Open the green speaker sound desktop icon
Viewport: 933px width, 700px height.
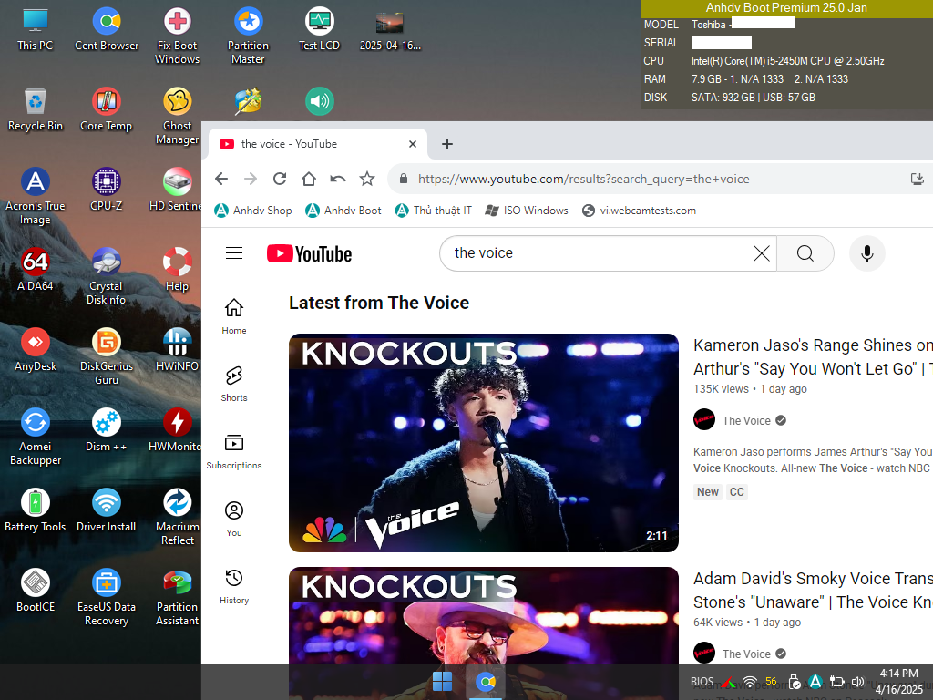[320, 102]
